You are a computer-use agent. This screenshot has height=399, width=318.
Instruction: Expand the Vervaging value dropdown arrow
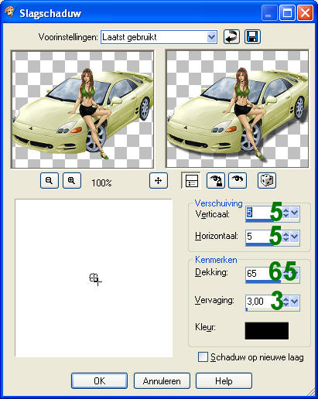pyautogui.click(x=294, y=301)
